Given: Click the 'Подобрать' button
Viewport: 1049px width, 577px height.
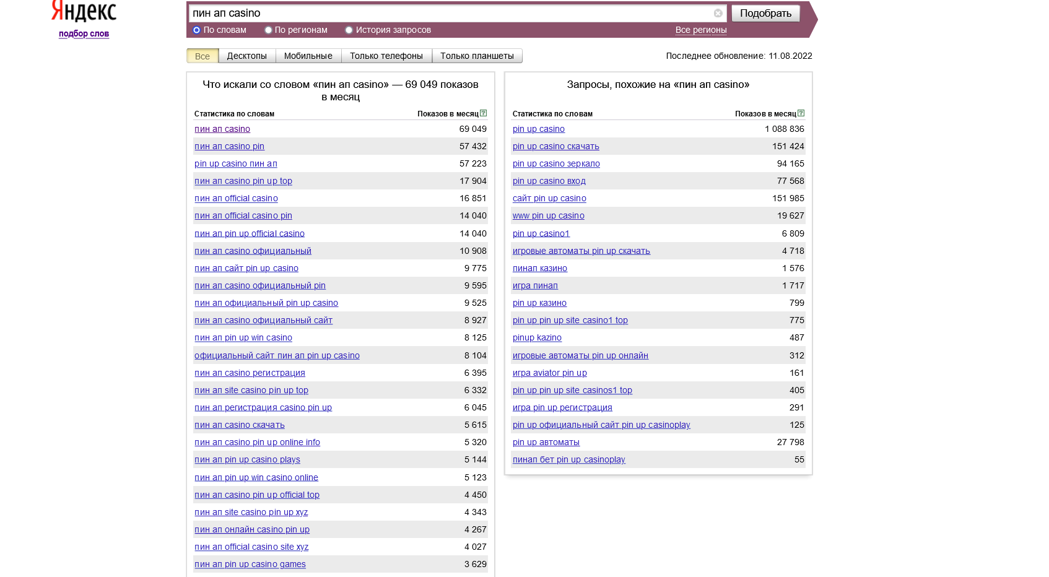Looking at the screenshot, I should coord(765,13).
